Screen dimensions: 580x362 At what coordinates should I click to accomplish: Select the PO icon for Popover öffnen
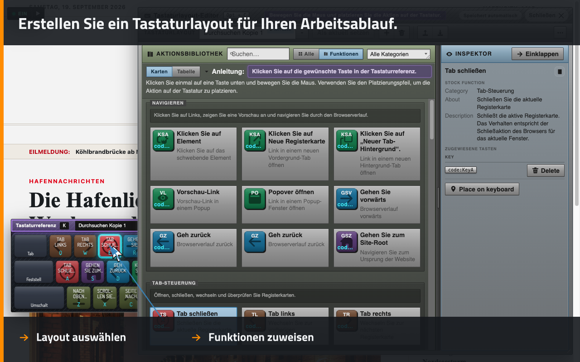coord(255,199)
